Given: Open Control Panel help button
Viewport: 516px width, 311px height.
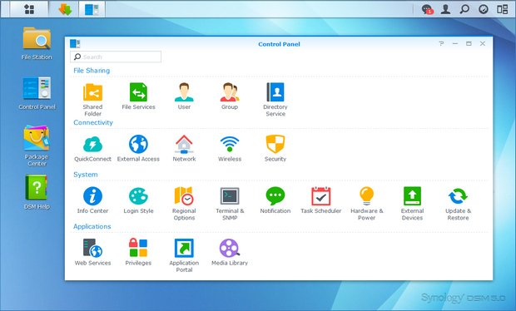Looking at the screenshot, I should [x=441, y=43].
